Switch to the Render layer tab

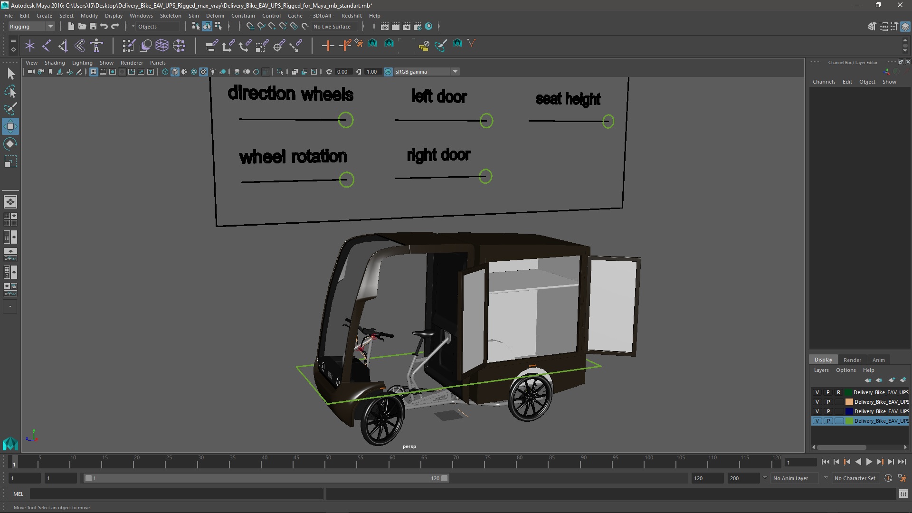(852, 360)
